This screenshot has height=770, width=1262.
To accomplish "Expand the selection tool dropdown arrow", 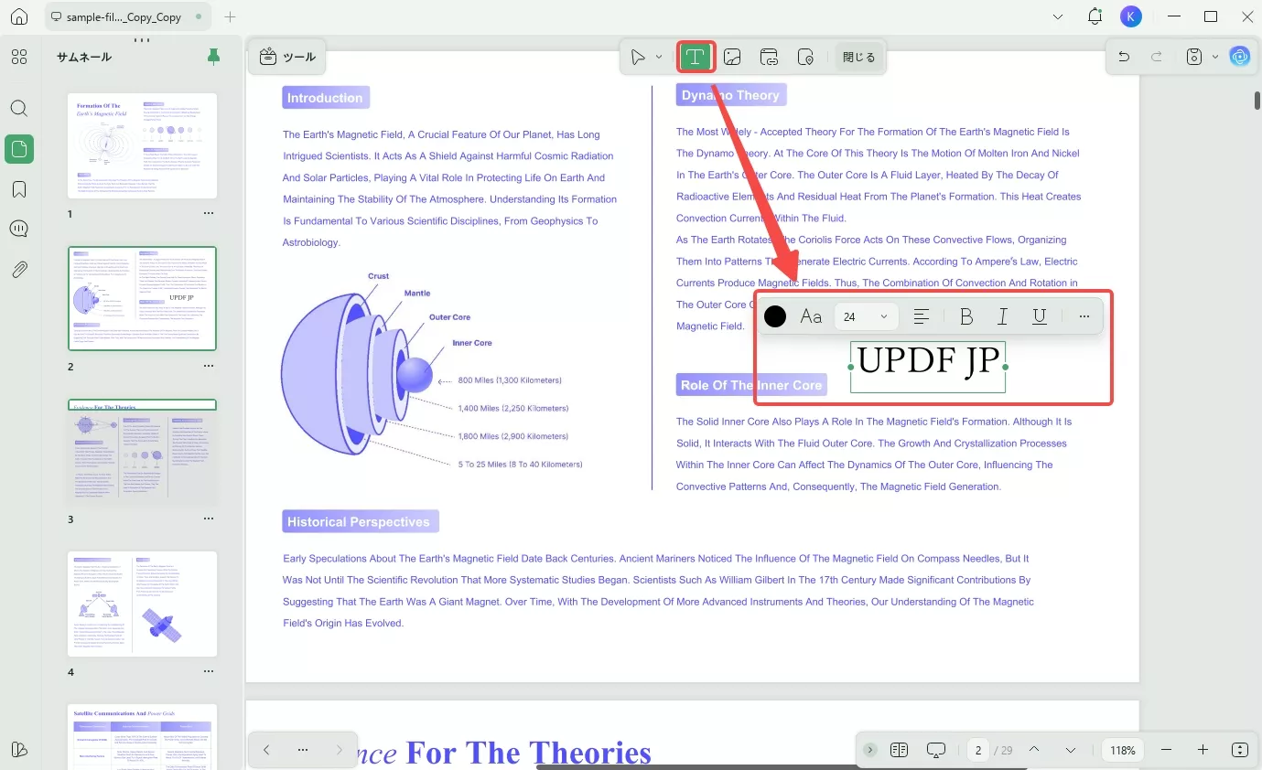I will point(657,56).
